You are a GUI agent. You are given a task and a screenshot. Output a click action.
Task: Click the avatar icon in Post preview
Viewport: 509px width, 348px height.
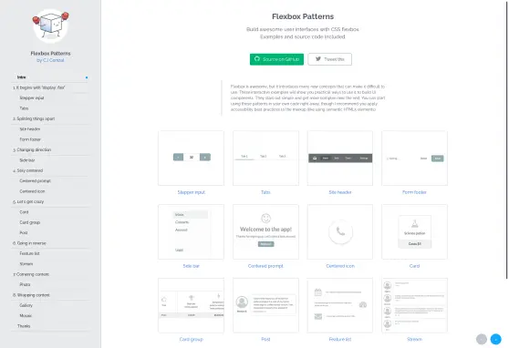(242, 302)
